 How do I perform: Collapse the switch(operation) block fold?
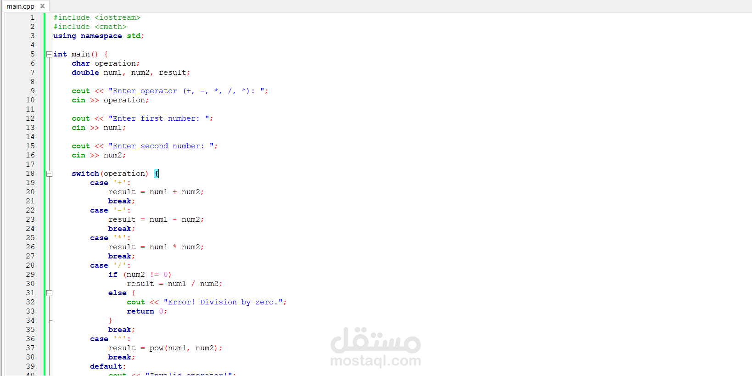(x=49, y=174)
